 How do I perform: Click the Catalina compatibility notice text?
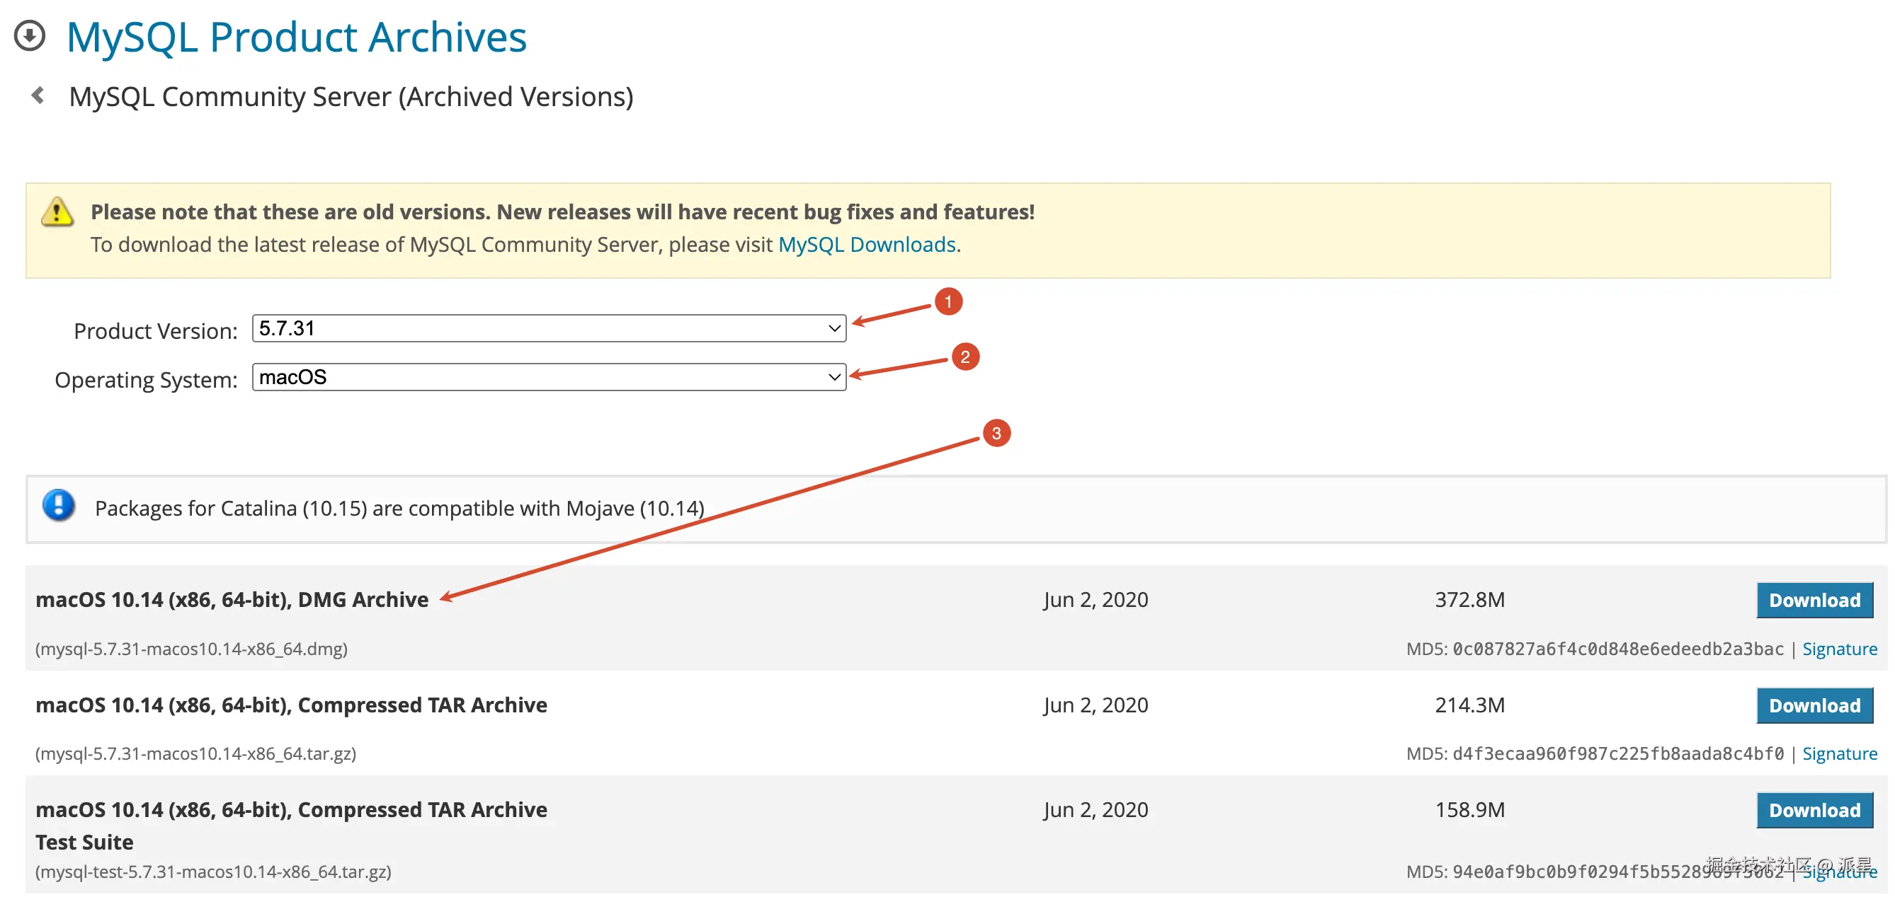point(399,509)
